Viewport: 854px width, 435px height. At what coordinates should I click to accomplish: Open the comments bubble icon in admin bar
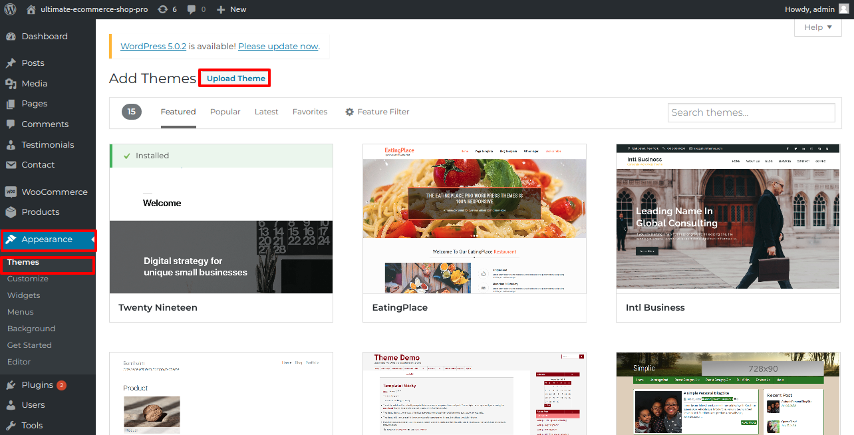pyautogui.click(x=192, y=9)
